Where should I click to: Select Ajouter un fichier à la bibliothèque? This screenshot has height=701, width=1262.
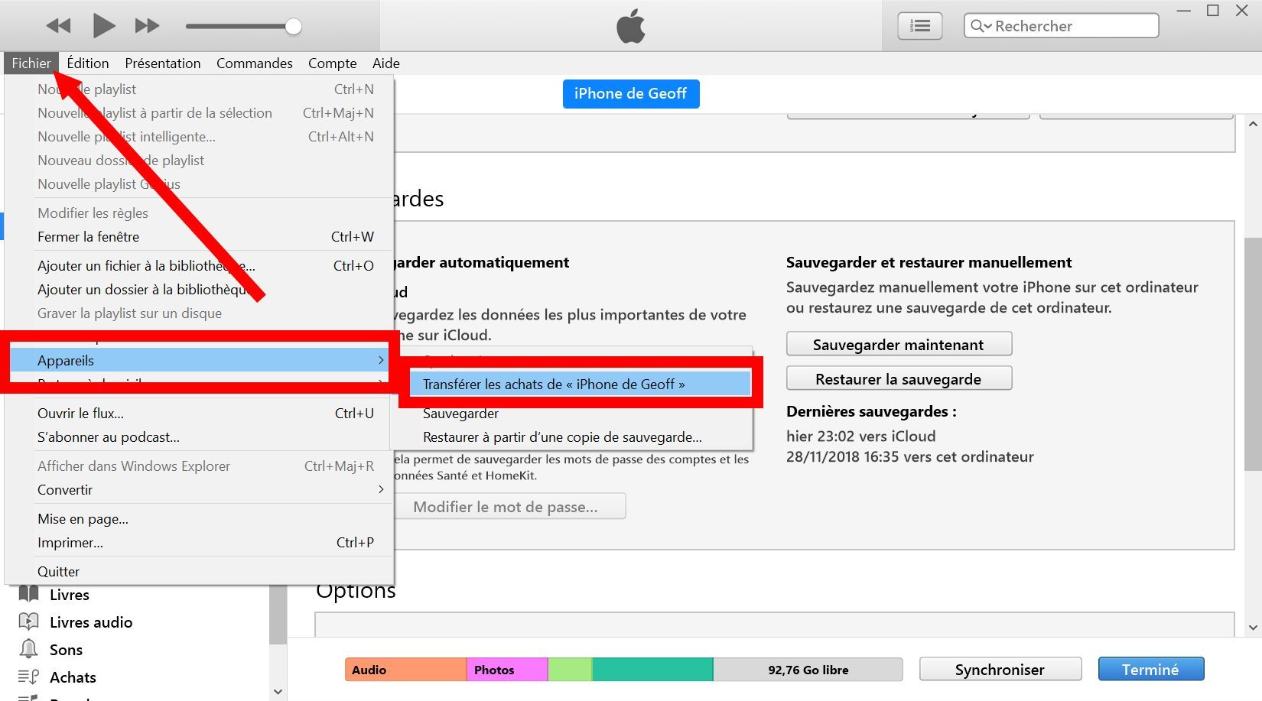pos(200,266)
